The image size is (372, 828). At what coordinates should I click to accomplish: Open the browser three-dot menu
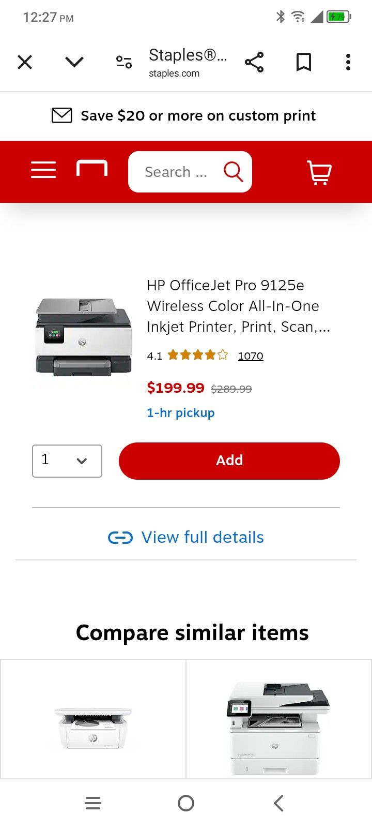(348, 62)
